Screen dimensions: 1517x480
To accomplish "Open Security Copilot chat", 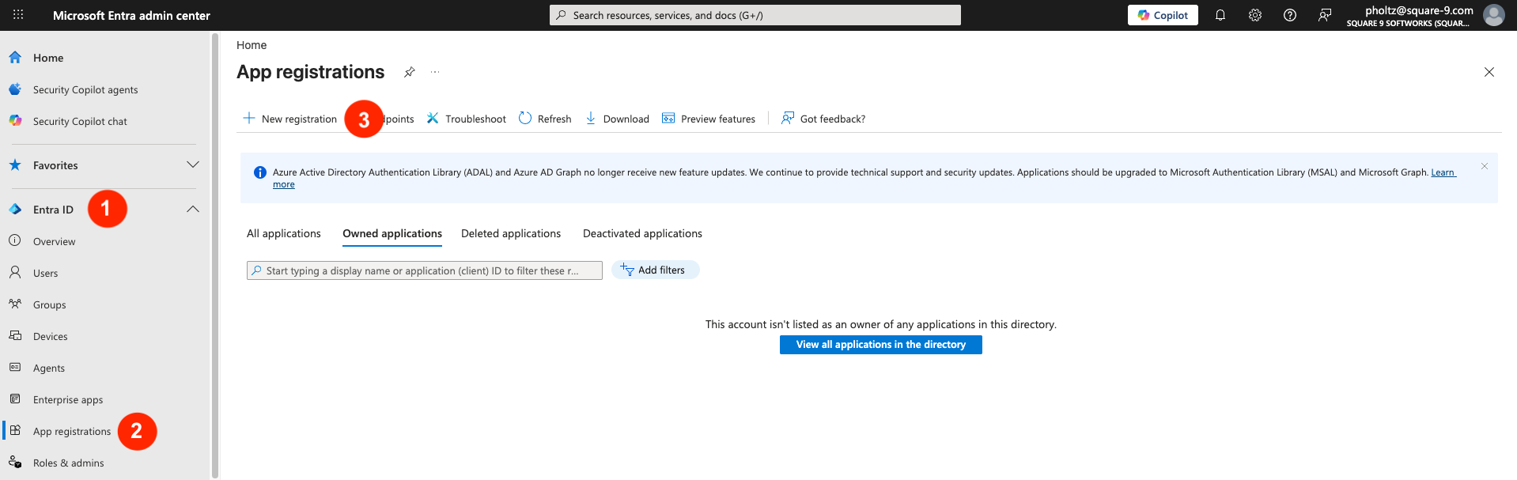I will (80, 122).
